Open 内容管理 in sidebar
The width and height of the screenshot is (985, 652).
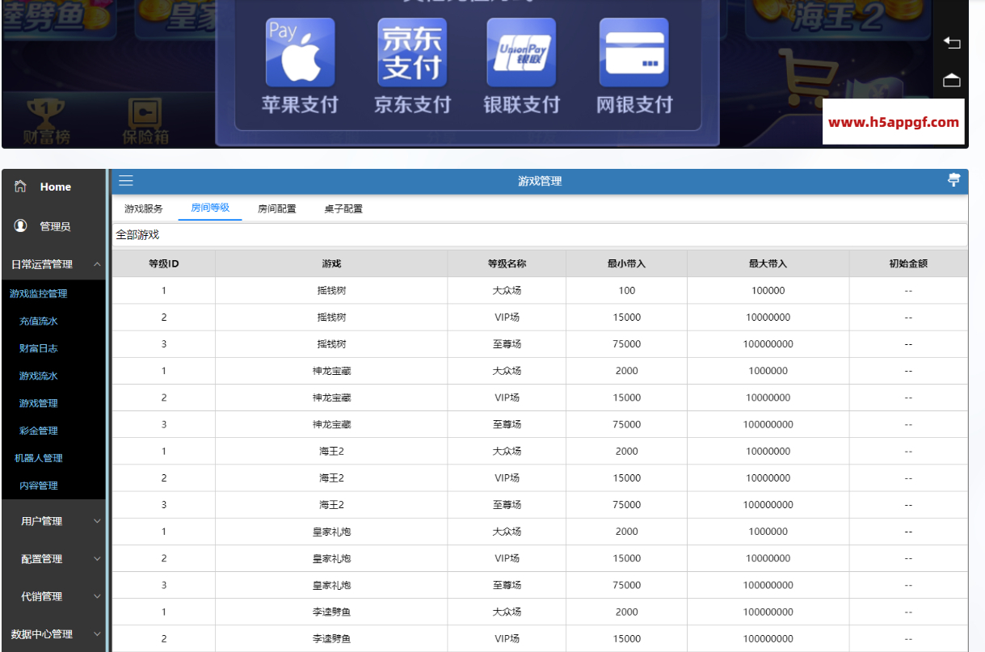[39, 486]
